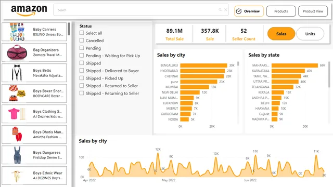Click the May 2022 axis label
The image size is (333, 187).
(x=169, y=180)
